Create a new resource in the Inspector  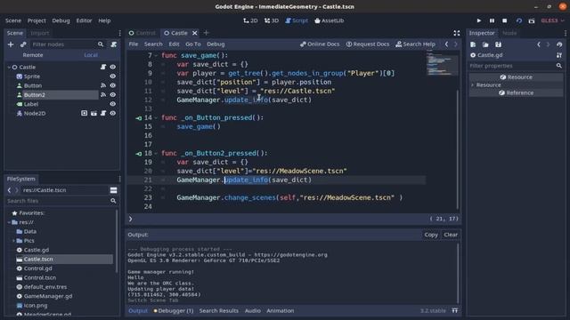(473, 44)
